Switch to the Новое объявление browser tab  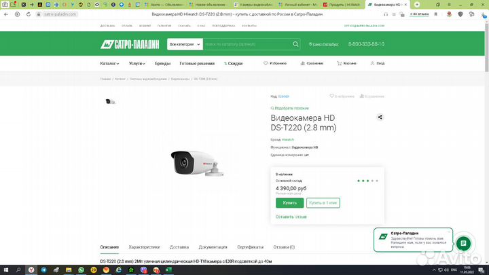pos(208,5)
